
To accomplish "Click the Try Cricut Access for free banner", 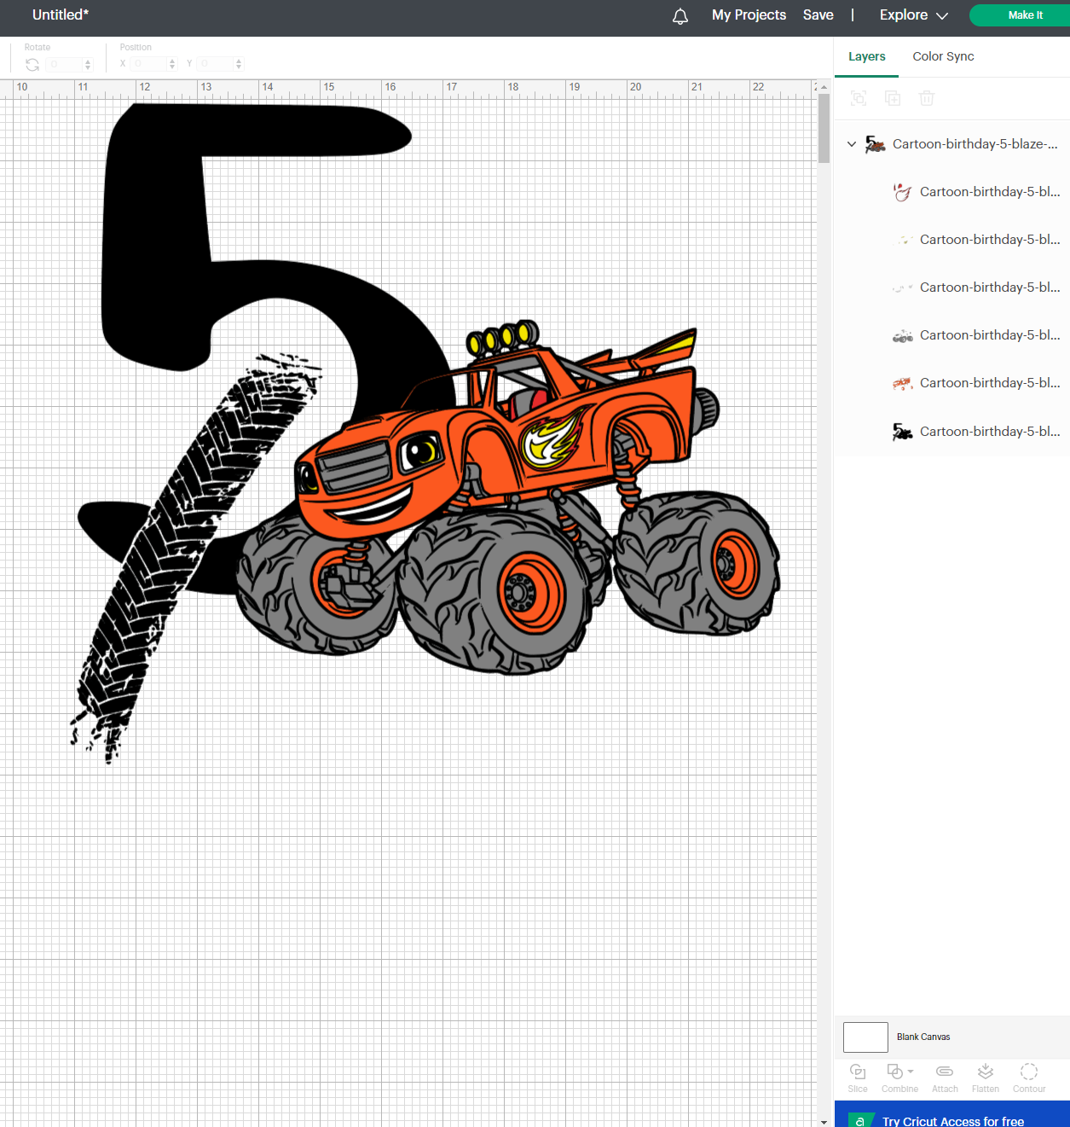I will tap(952, 1118).
